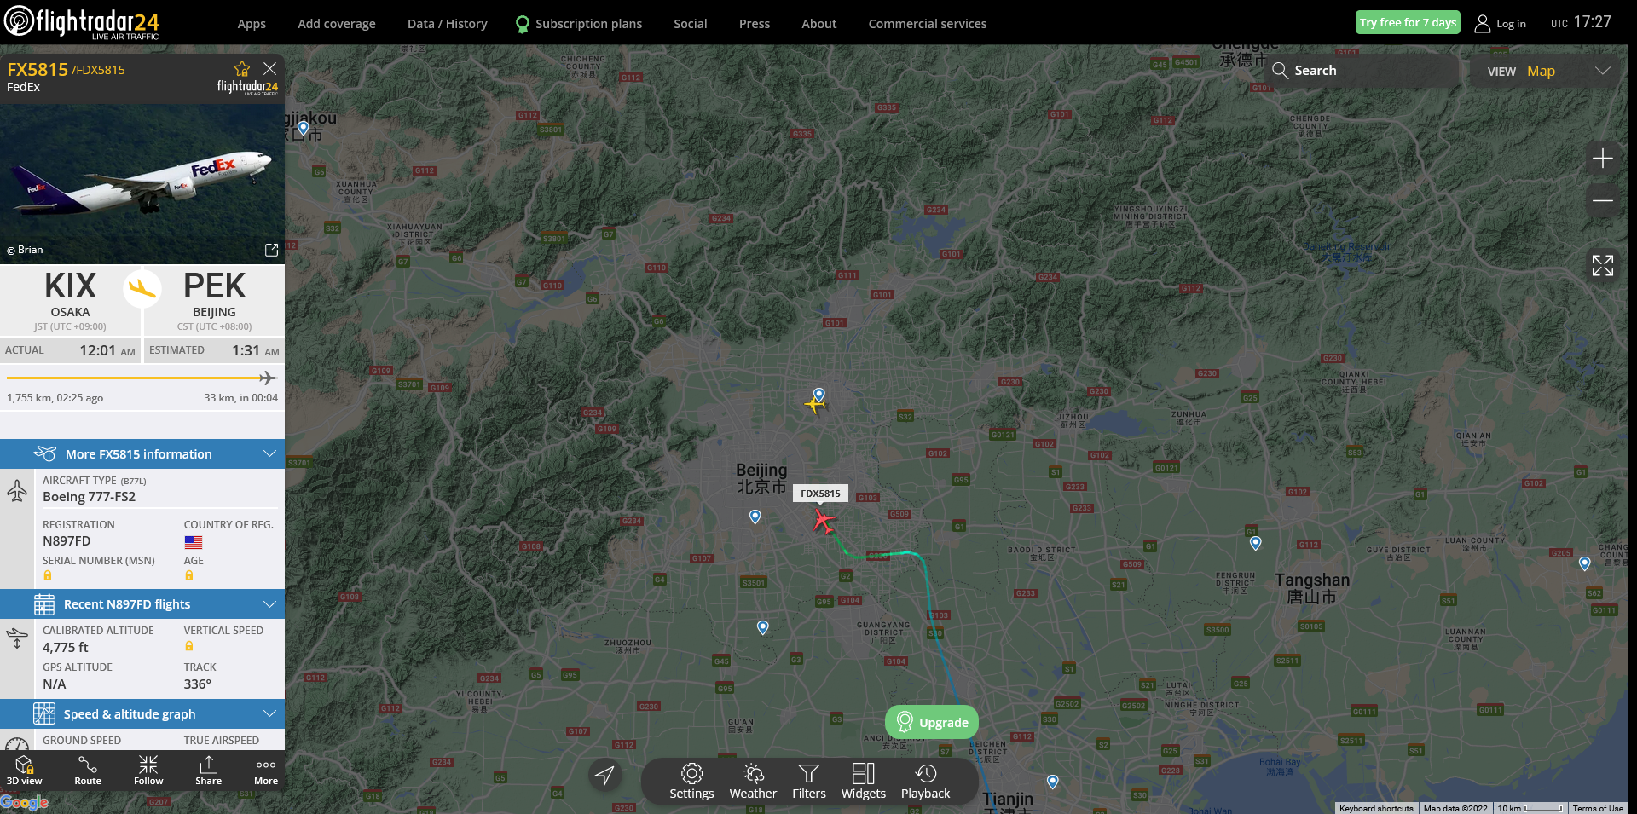Favorite flight FX5815 with the star icon
Viewport: 1637px width, 814px height.
coord(242,69)
